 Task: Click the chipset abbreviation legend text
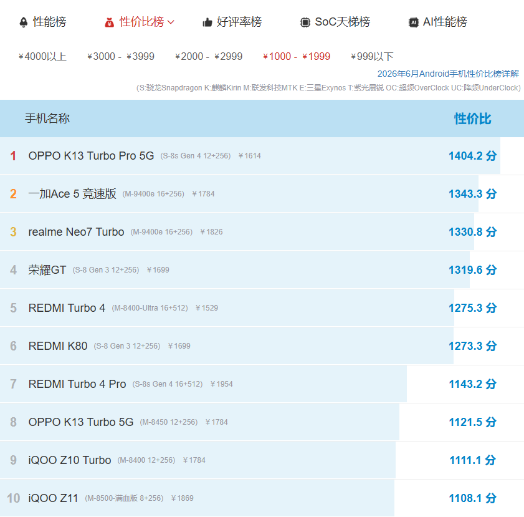click(x=328, y=88)
